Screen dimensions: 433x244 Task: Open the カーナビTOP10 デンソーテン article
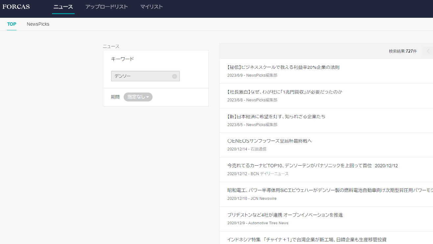coord(313,165)
